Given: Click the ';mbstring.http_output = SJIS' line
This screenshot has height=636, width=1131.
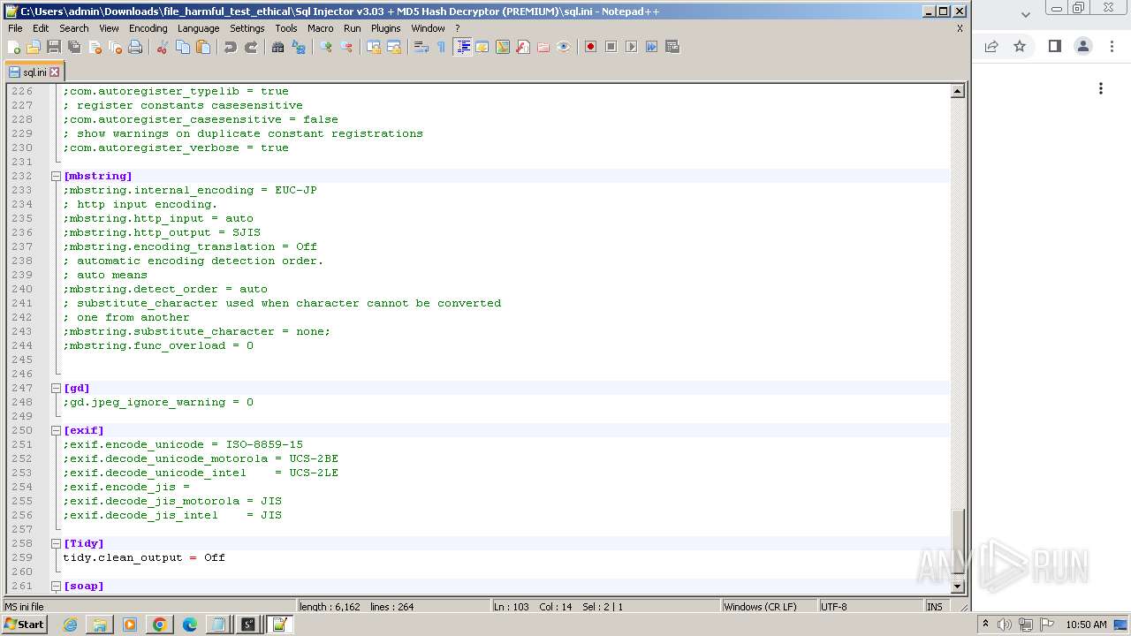Looking at the screenshot, I should pos(162,232).
